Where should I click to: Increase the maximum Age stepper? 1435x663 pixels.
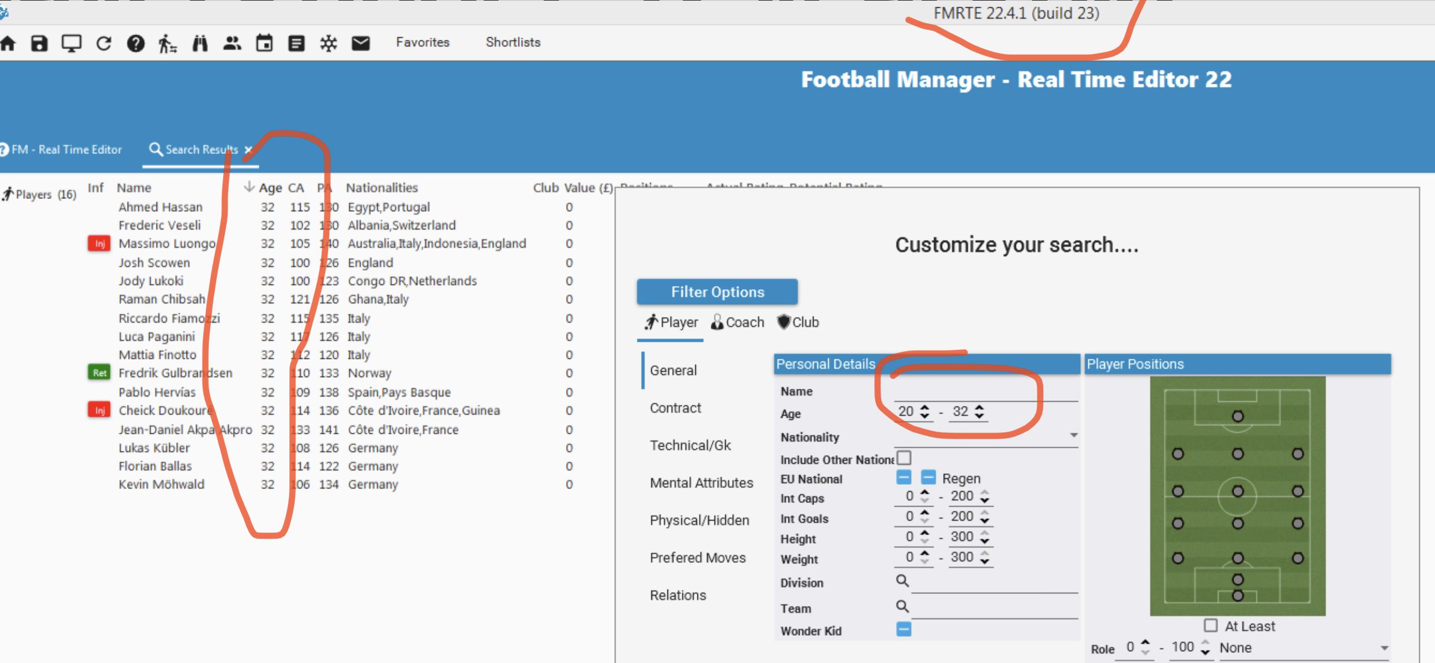pos(980,407)
